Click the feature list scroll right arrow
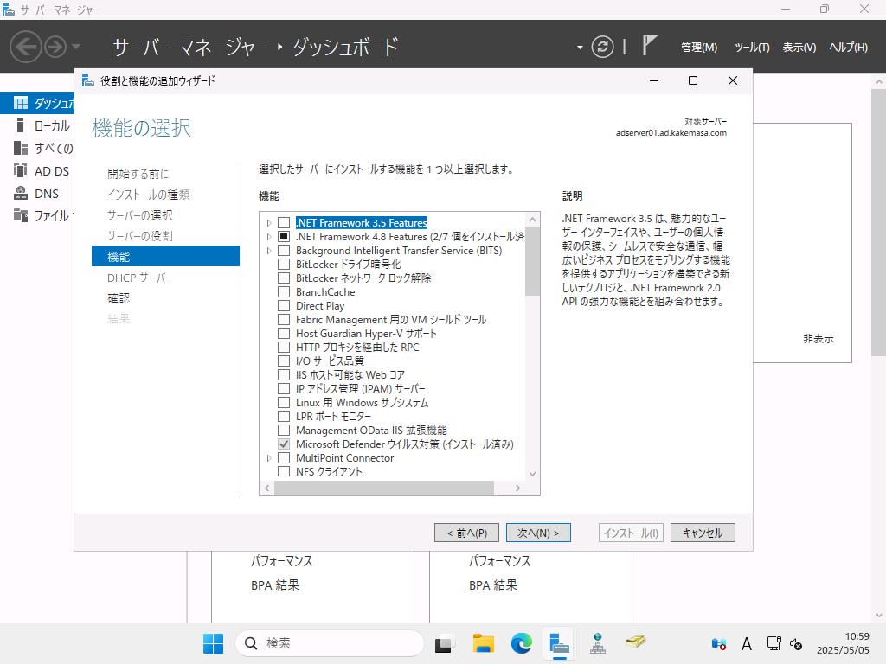The width and height of the screenshot is (886, 664). 517,488
